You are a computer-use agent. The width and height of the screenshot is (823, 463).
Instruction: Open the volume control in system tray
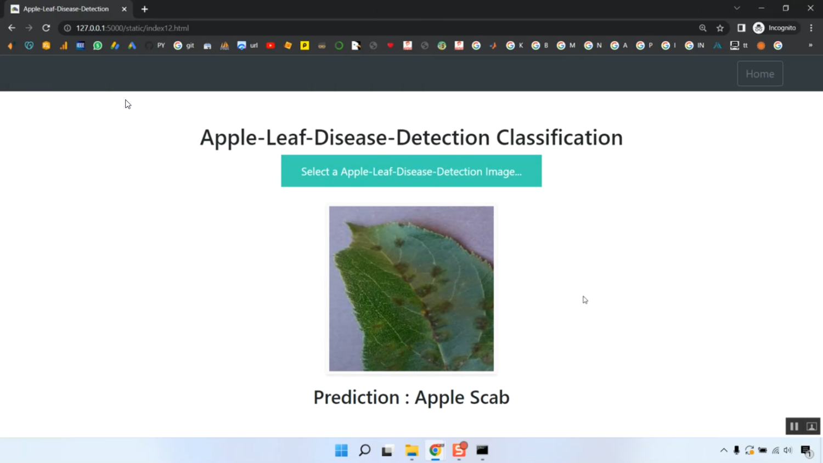788,450
